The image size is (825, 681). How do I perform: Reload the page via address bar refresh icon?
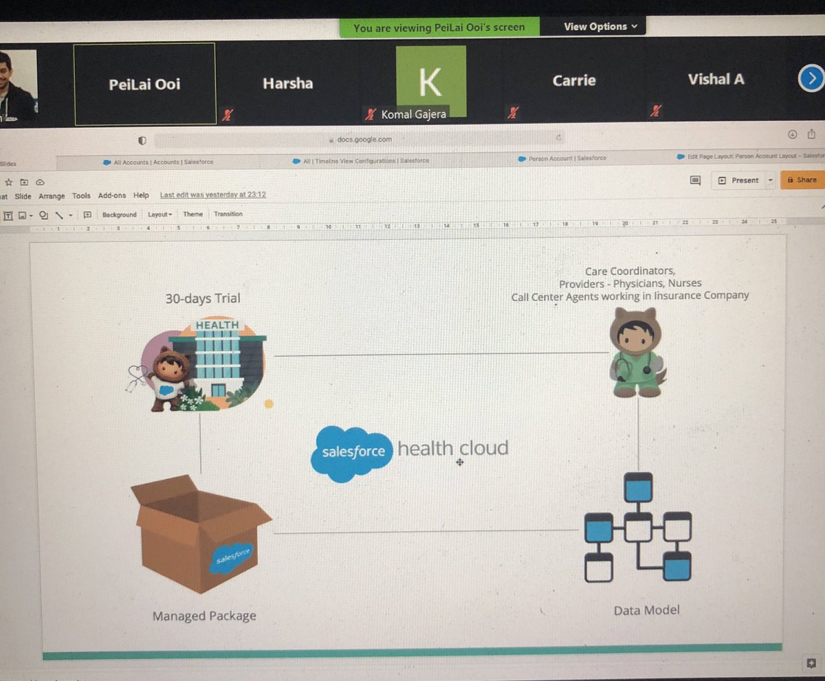tap(560, 137)
